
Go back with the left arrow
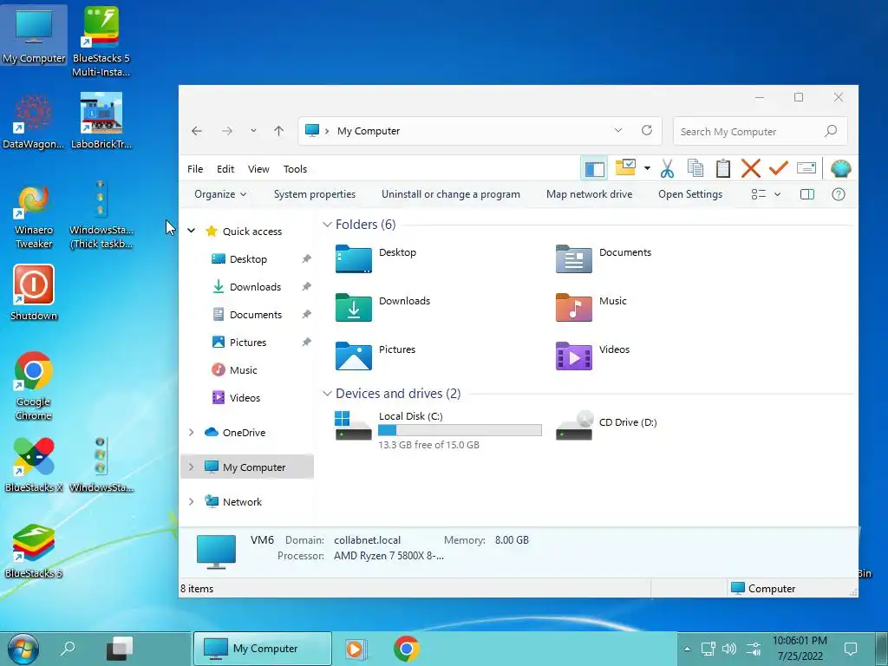point(197,131)
